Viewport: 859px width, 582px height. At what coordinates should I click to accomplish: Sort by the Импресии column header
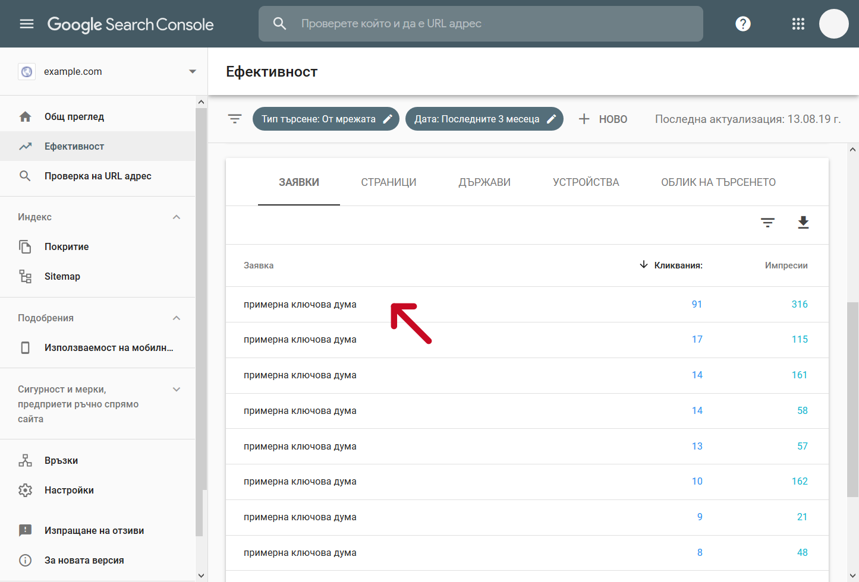coord(786,265)
